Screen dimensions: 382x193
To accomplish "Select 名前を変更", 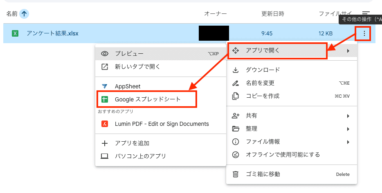I will [x=292, y=83].
